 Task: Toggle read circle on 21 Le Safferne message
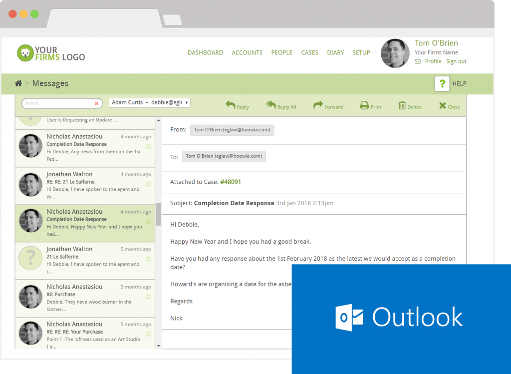(x=148, y=259)
